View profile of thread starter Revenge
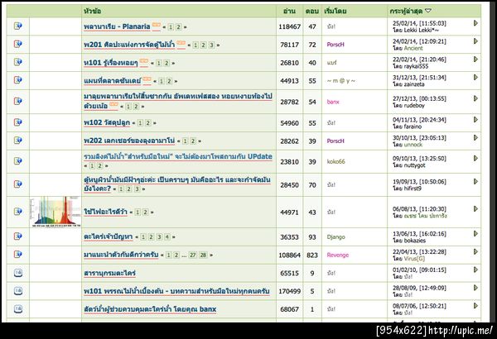 click(x=338, y=255)
